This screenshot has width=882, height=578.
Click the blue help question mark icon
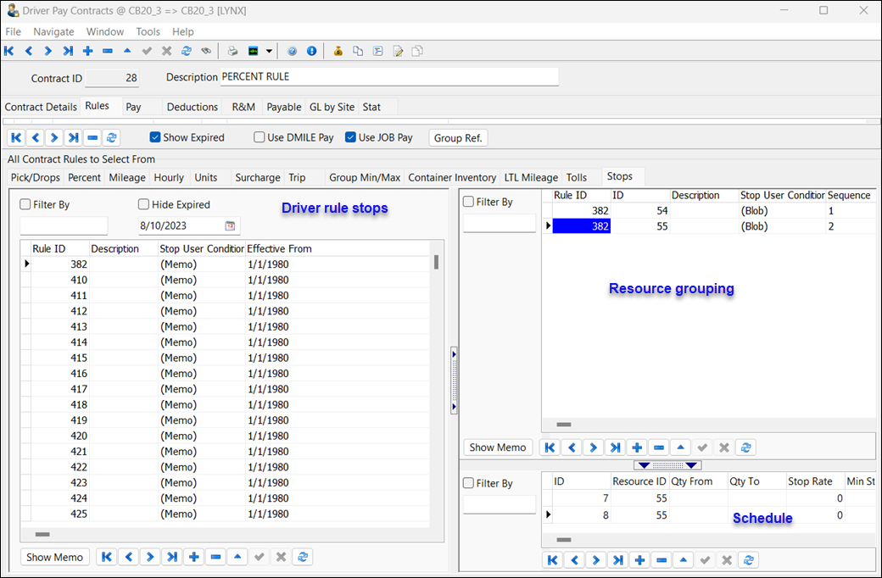click(x=292, y=51)
